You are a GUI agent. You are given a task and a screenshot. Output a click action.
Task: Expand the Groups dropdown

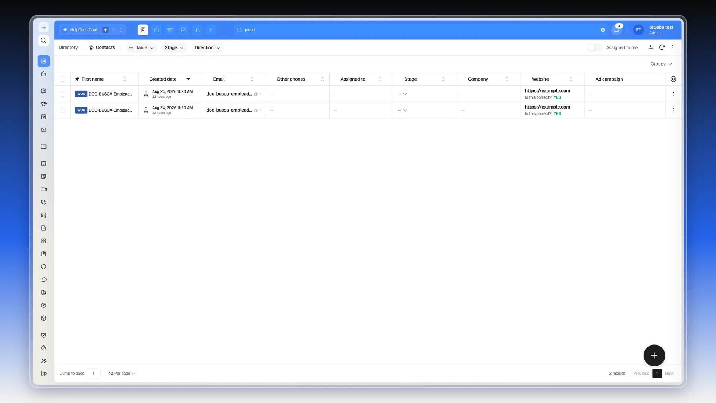pos(661,64)
